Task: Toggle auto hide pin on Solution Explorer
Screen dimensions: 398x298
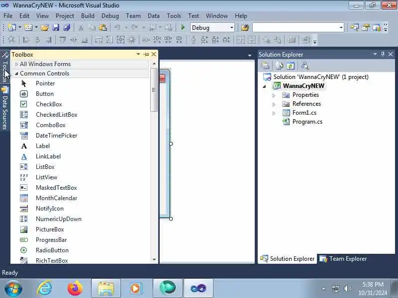Action: (x=383, y=54)
